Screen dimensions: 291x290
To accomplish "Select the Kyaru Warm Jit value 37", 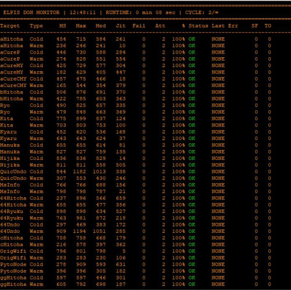I will pos(122,138).
